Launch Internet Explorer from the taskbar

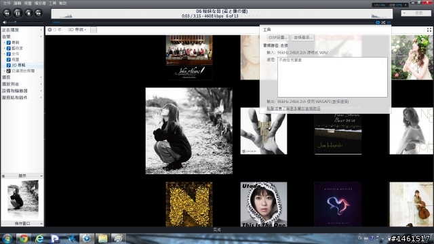pos(39,238)
